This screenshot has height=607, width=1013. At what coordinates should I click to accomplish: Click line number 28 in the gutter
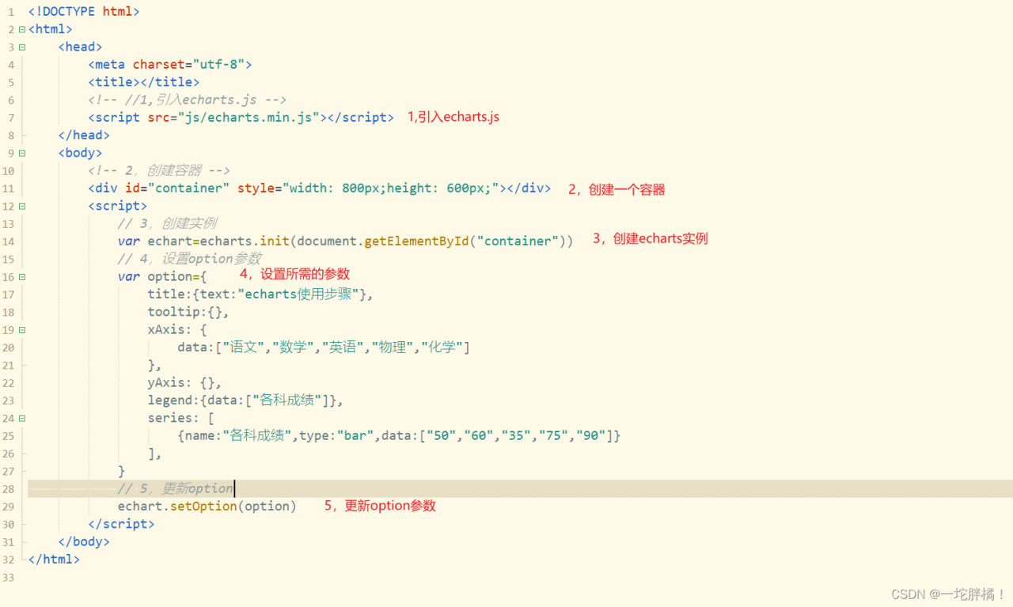coord(8,489)
